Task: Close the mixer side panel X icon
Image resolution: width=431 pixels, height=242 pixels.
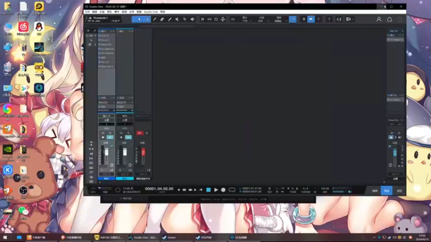Action: click(88, 31)
